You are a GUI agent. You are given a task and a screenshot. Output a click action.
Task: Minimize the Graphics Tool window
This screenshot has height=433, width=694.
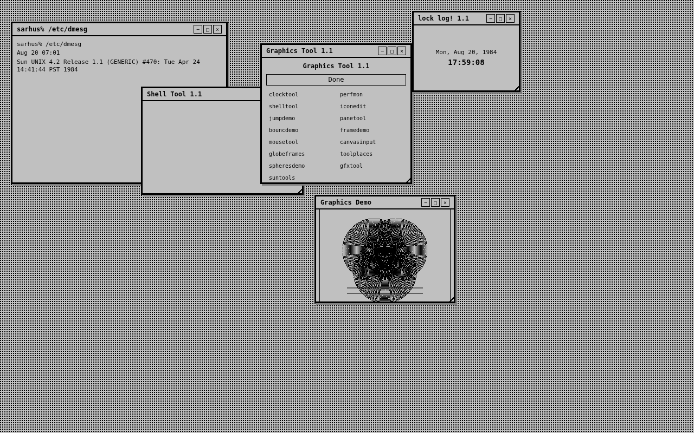click(382, 50)
